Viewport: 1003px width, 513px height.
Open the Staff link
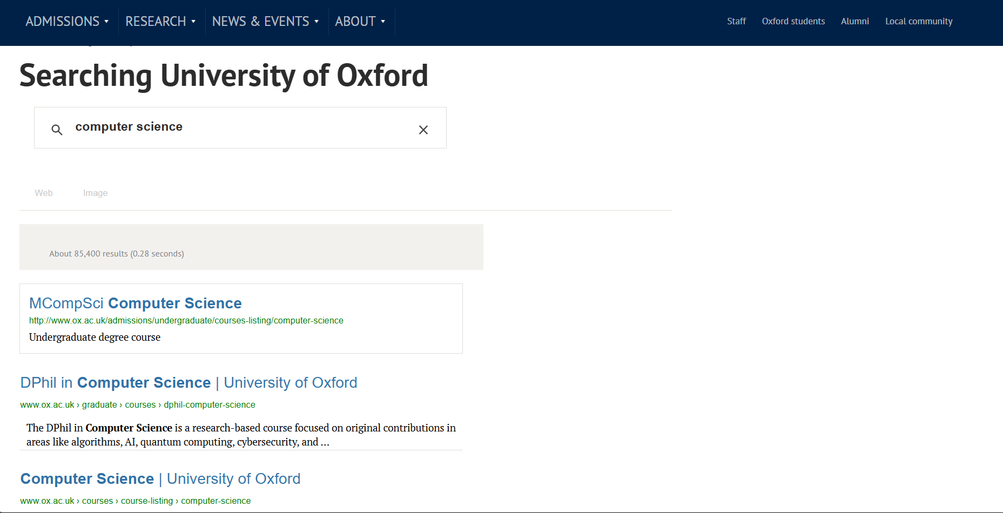pyautogui.click(x=736, y=22)
